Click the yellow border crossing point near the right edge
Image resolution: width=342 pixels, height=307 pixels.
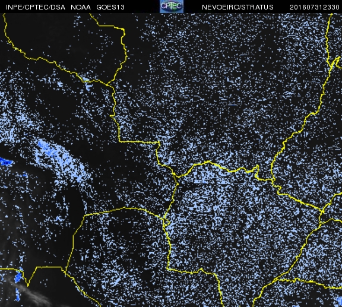[x=322, y=211]
